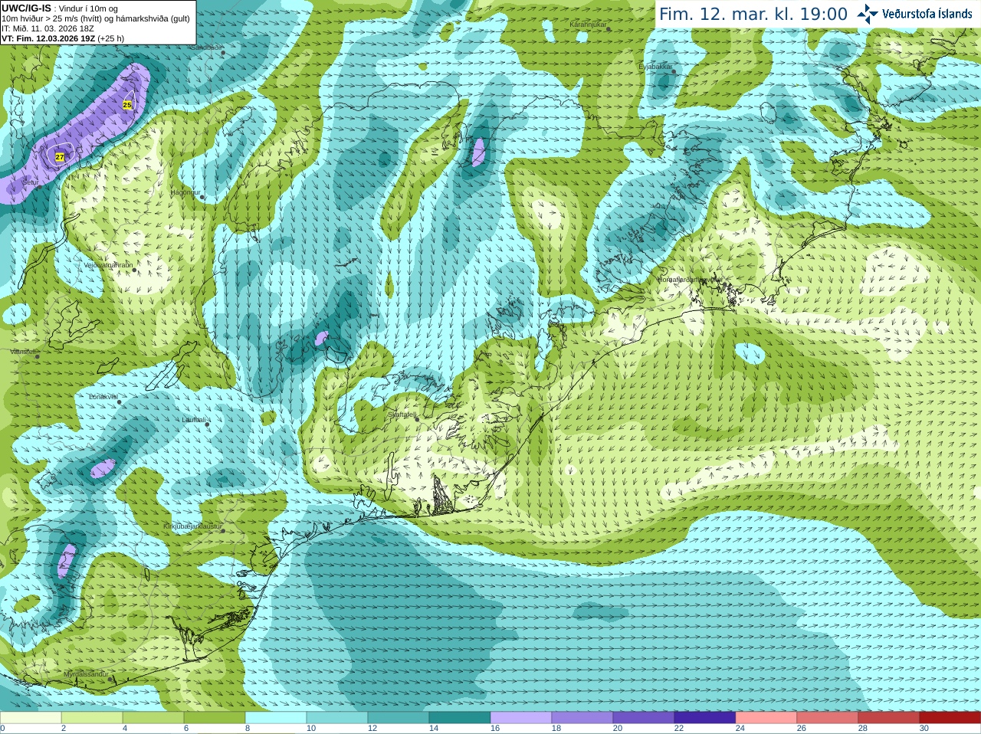Select the 20–22 m/s purple legend swatch

click(x=644, y=718)
